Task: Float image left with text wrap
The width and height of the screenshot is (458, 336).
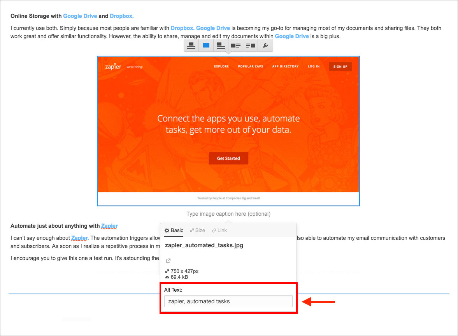Action: click(x=236, y=46)
